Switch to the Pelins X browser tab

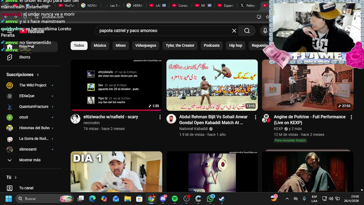coord(249,5)
